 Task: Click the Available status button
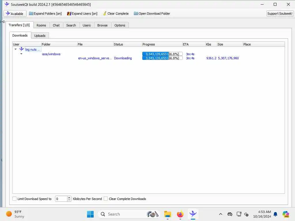click(x=15, y=14)
